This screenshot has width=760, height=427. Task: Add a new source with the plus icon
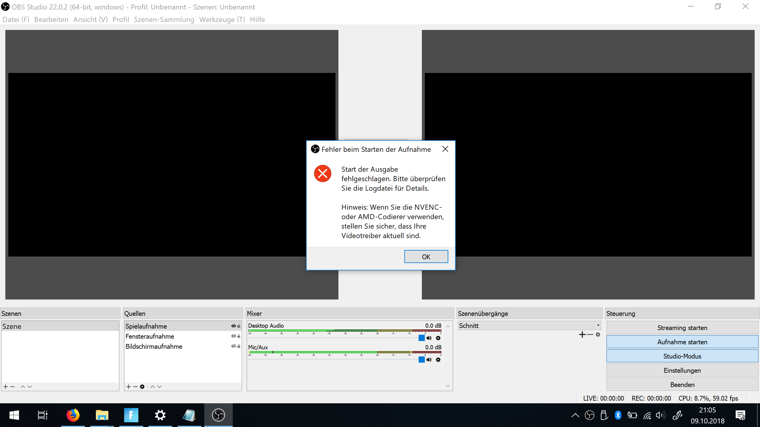129,386
